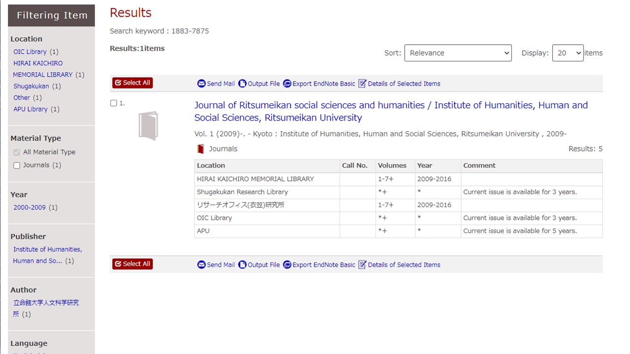The width and height of the screenshot is (630, 354).
Task: Click the bottom Send Mail envelope icon
Action: click(201, 265)
